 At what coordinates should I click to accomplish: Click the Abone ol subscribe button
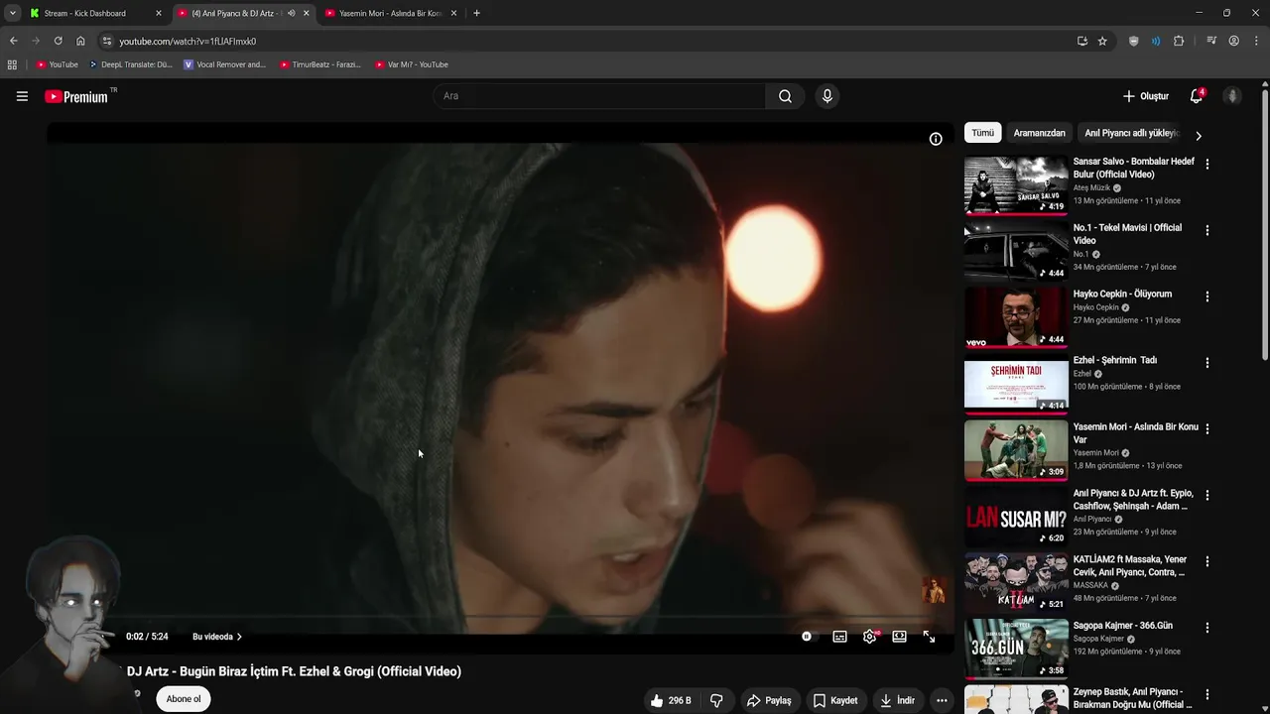point(184,699)
